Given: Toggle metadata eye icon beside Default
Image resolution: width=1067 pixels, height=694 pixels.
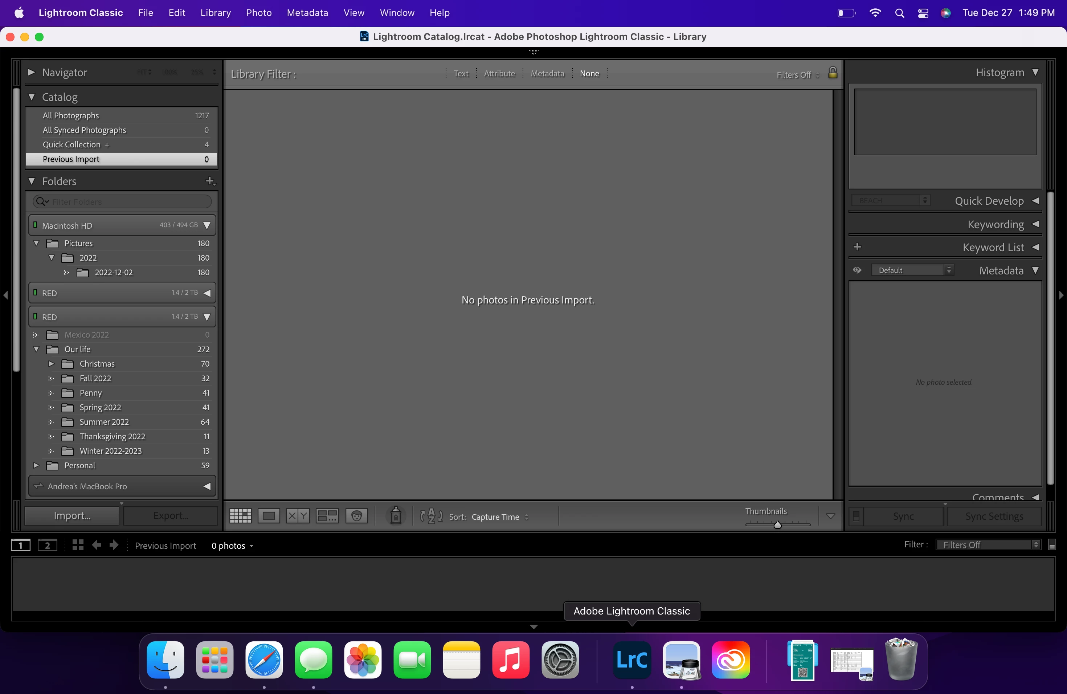Looking at the screenshot, I should click(x=857, y=270).
